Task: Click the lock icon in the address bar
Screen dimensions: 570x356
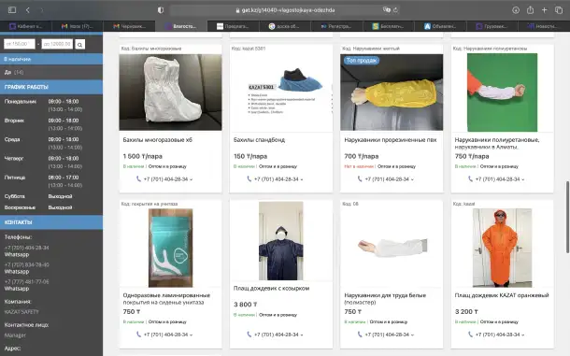Action: (x=237, y=10)
